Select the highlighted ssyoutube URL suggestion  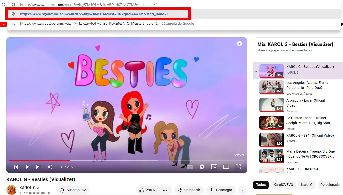pyautogui.click(x=94, y=14)
